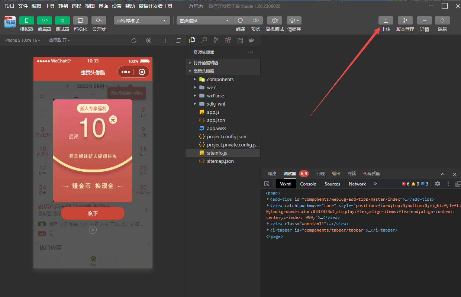Open 资源管理器 more options ellipsis

(251, 52)
